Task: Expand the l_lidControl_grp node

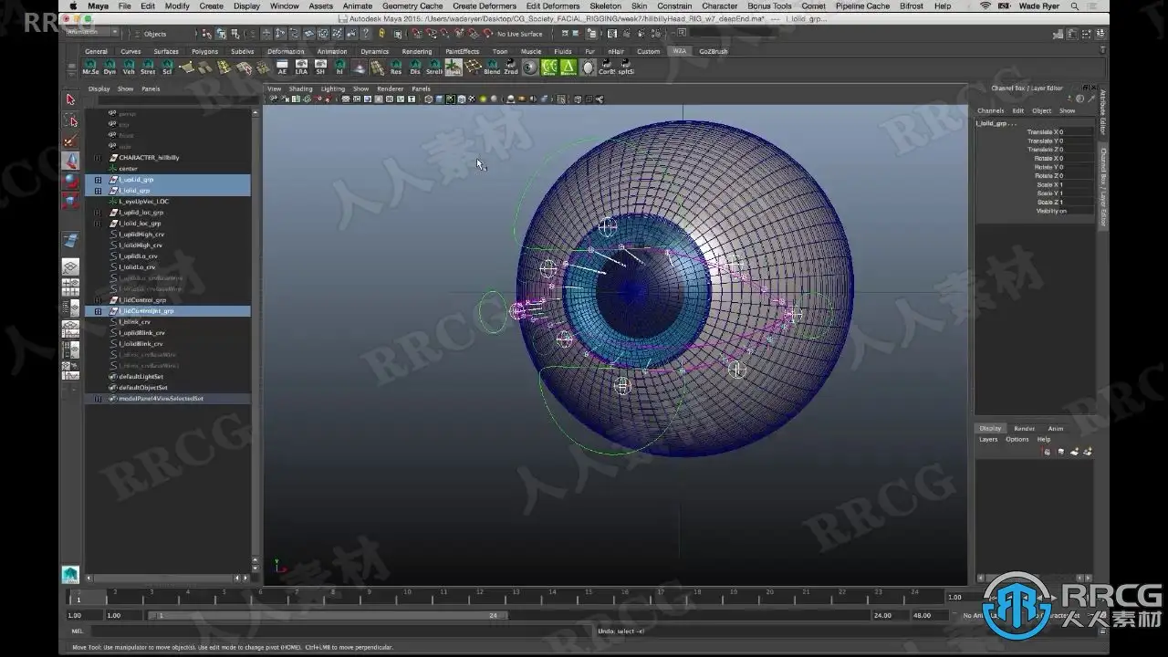Action: 98,300
